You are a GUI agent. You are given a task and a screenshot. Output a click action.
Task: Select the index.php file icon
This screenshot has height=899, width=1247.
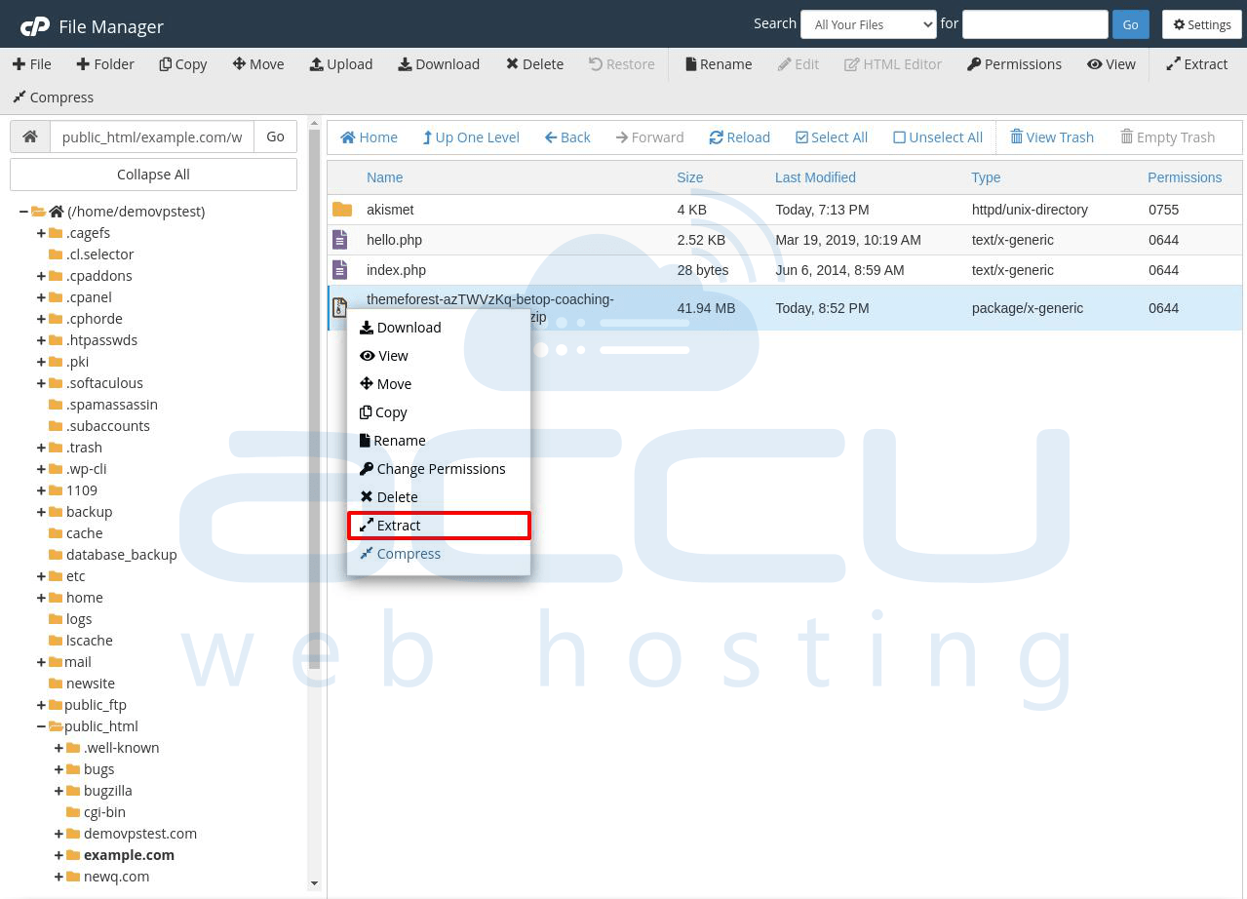click(x=339, y=270)
